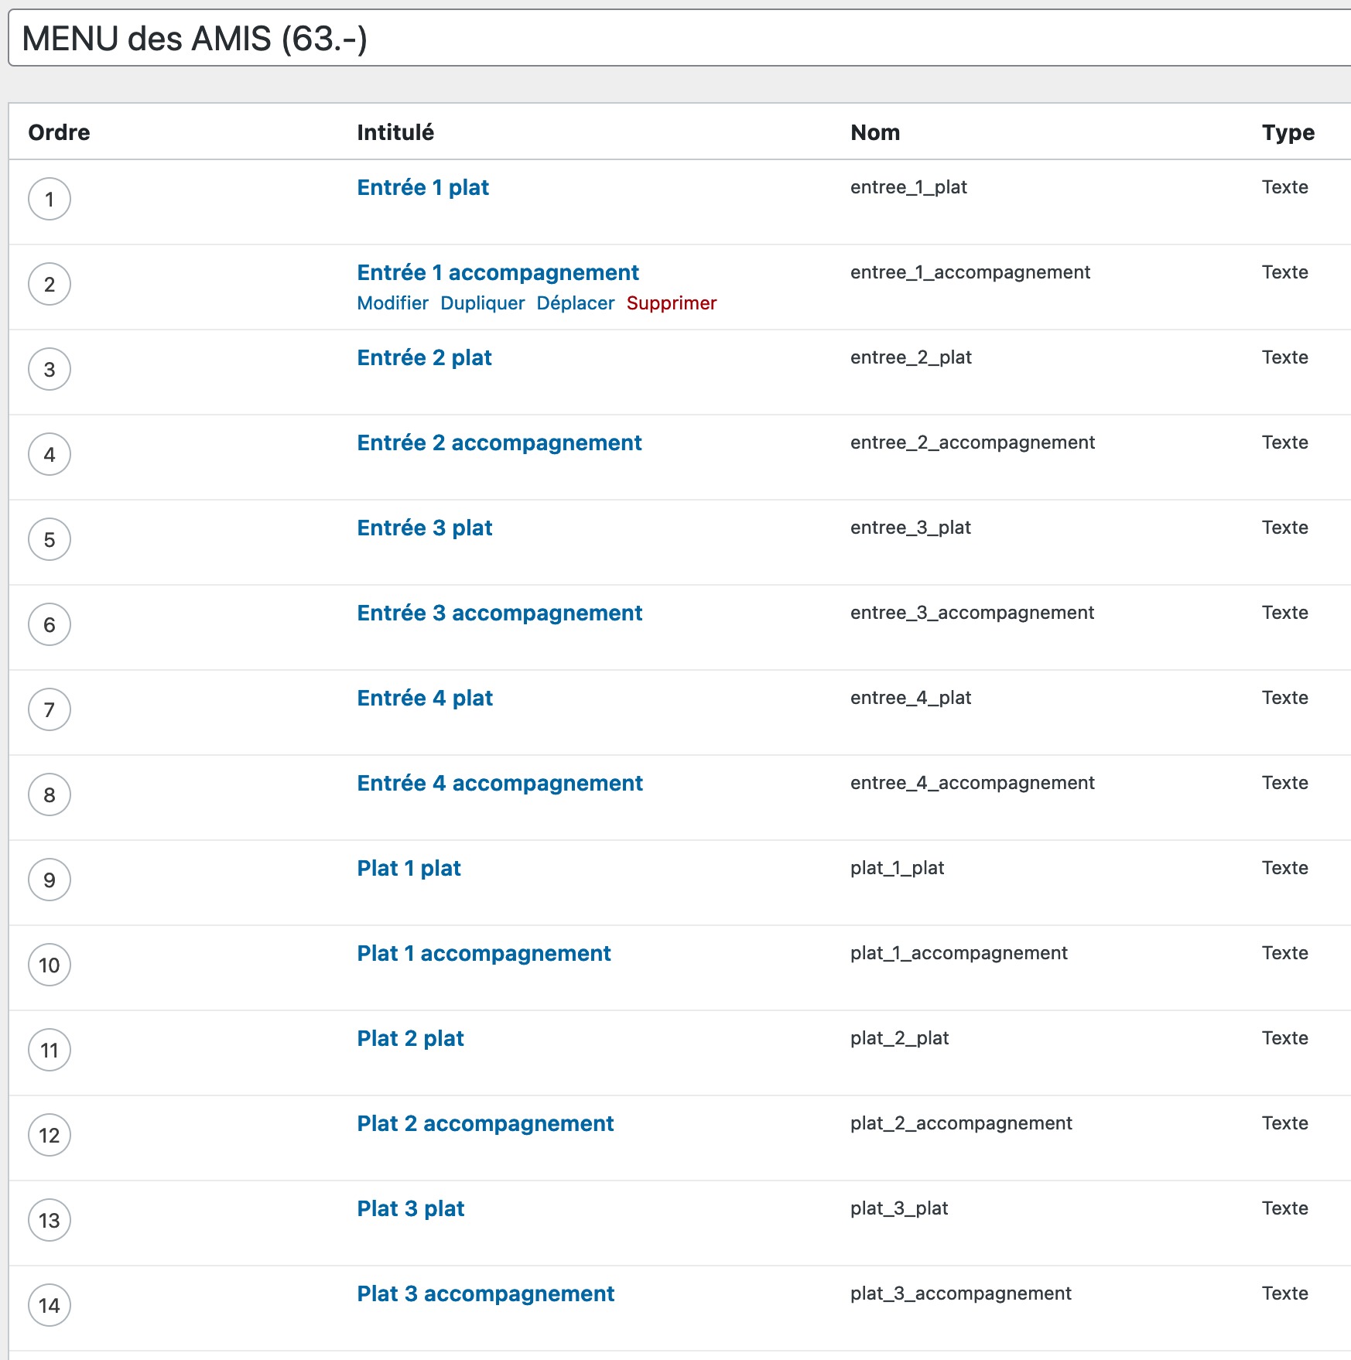1351x1360 pixels.
Task: Open the Entrée 3 plat field
Action: point(424,528)
